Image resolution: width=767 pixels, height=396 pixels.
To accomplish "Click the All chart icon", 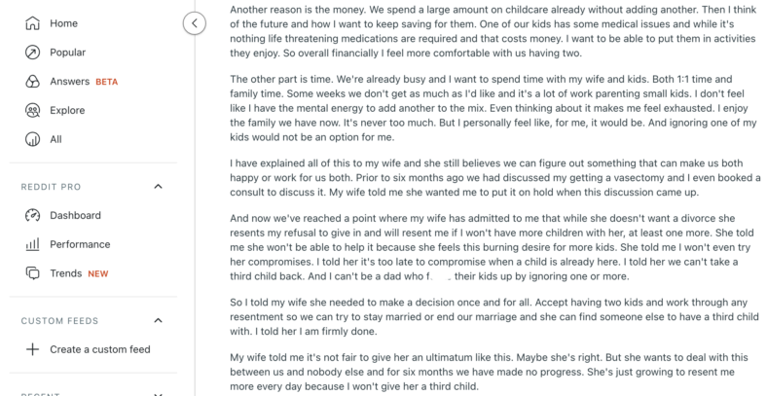I will click(32, 139).
